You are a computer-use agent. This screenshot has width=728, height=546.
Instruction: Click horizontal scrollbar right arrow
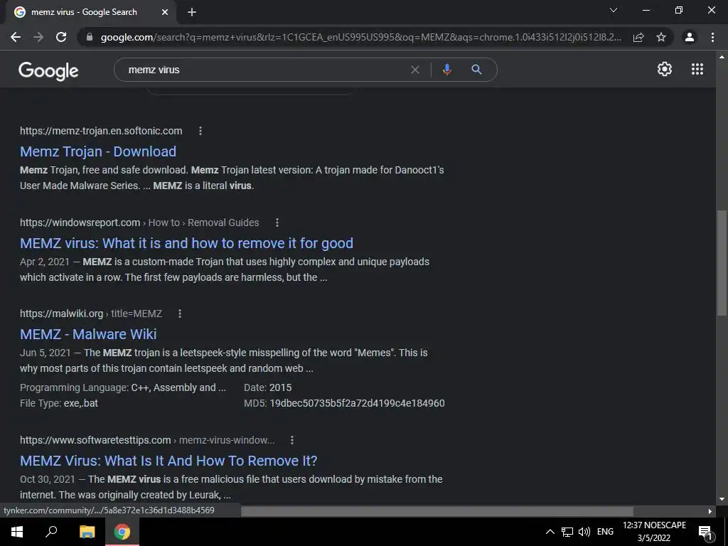coord(710,511)
